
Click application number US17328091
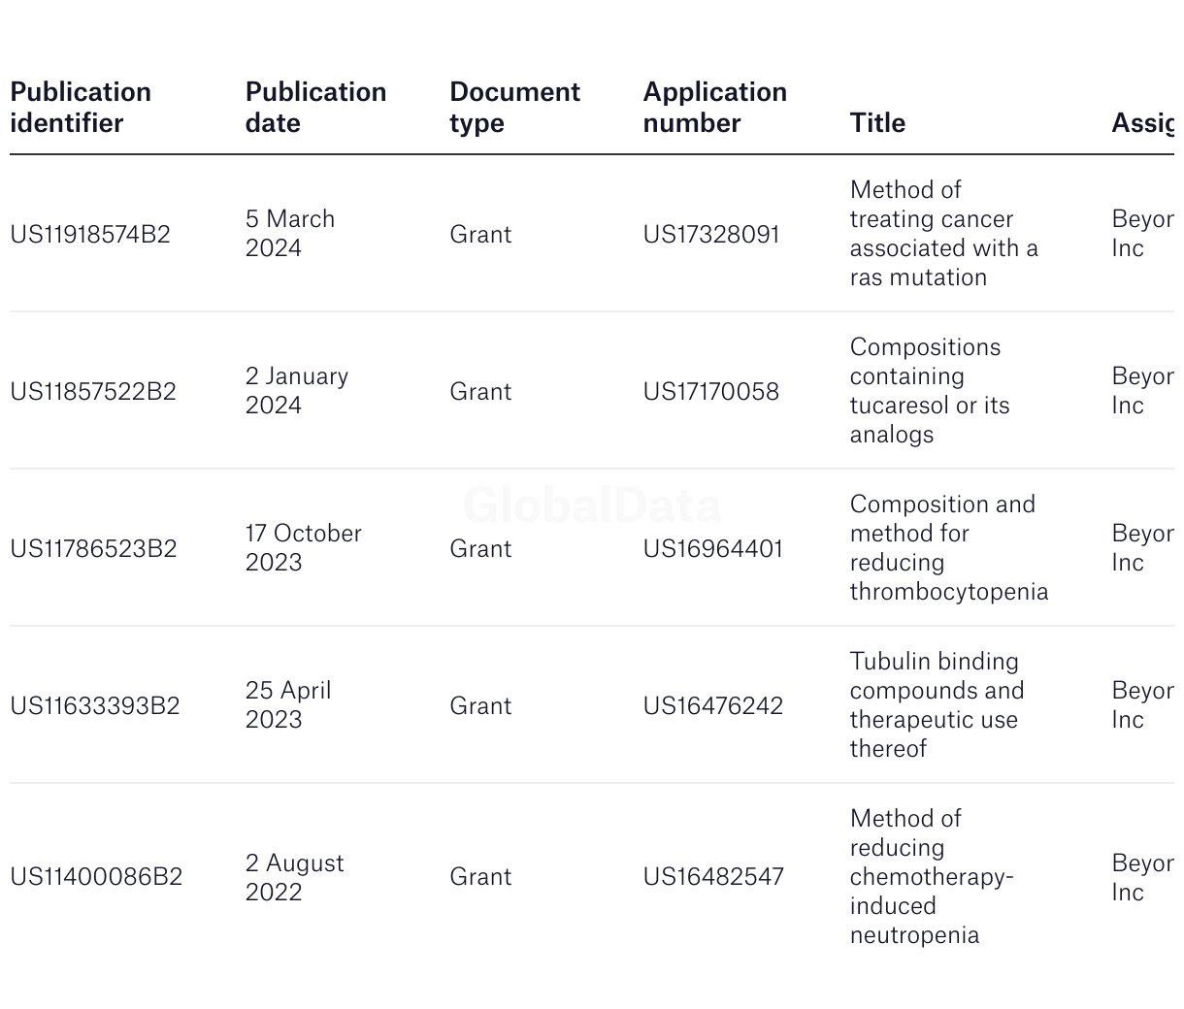click(x=711, y=235)
